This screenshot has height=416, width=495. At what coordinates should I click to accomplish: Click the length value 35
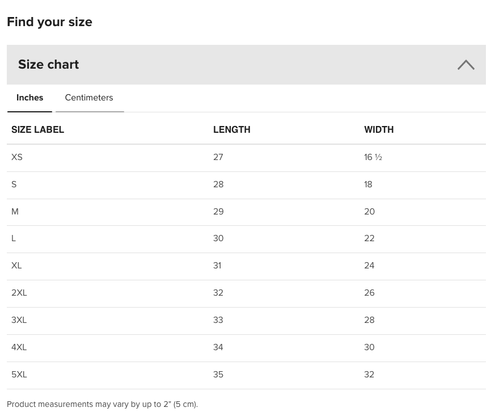click(218, 375)
